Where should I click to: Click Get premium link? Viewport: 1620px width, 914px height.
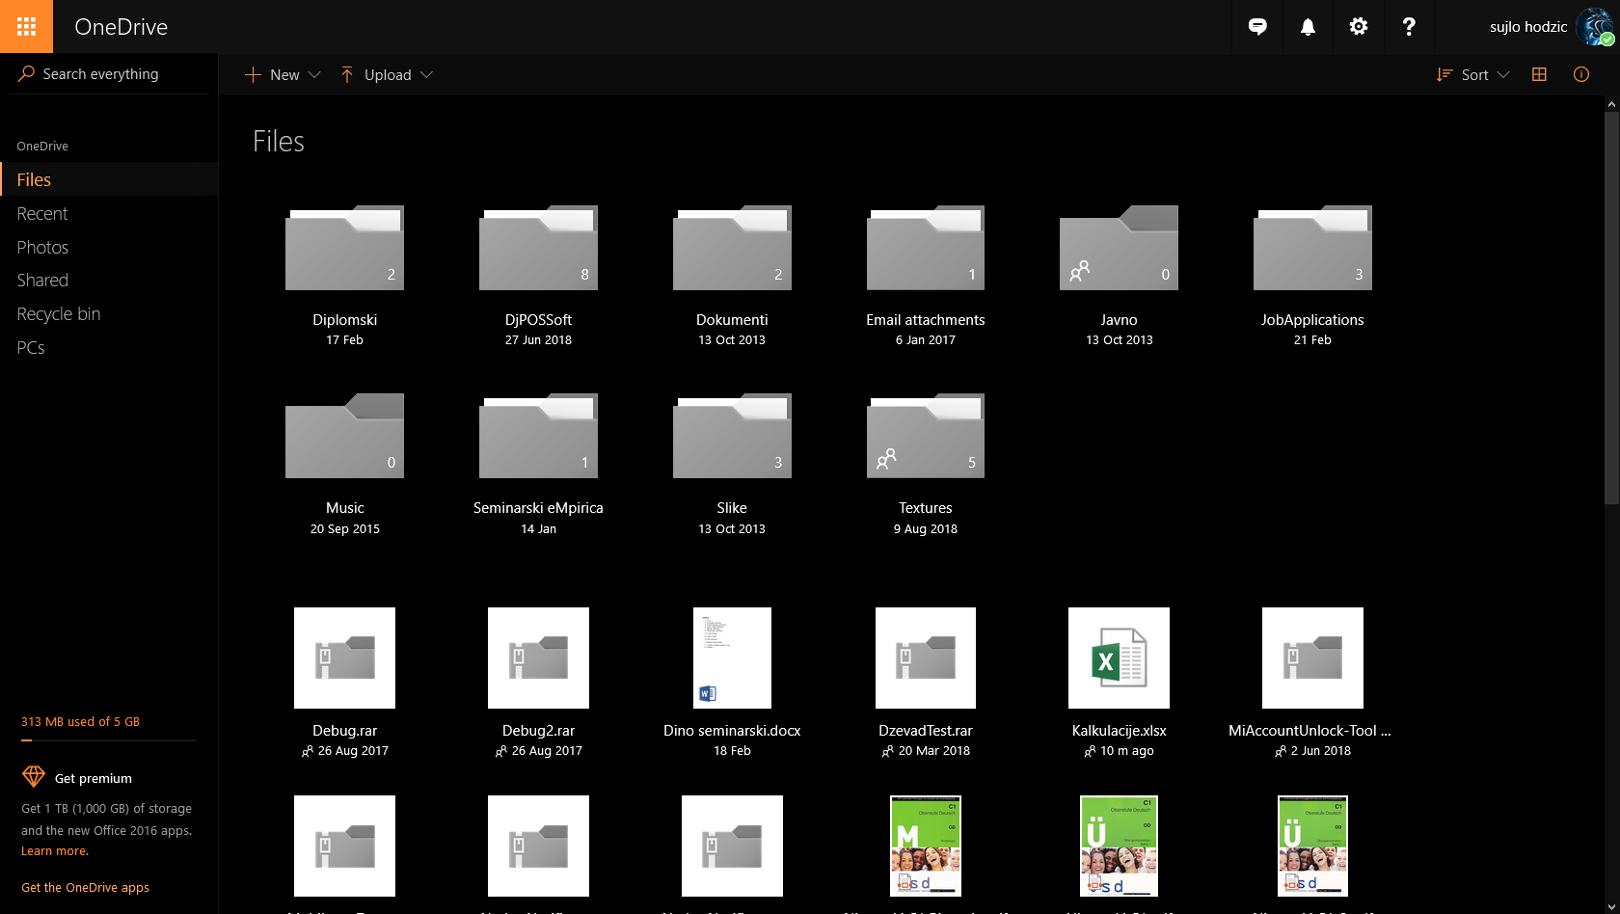tap(94, 778)
